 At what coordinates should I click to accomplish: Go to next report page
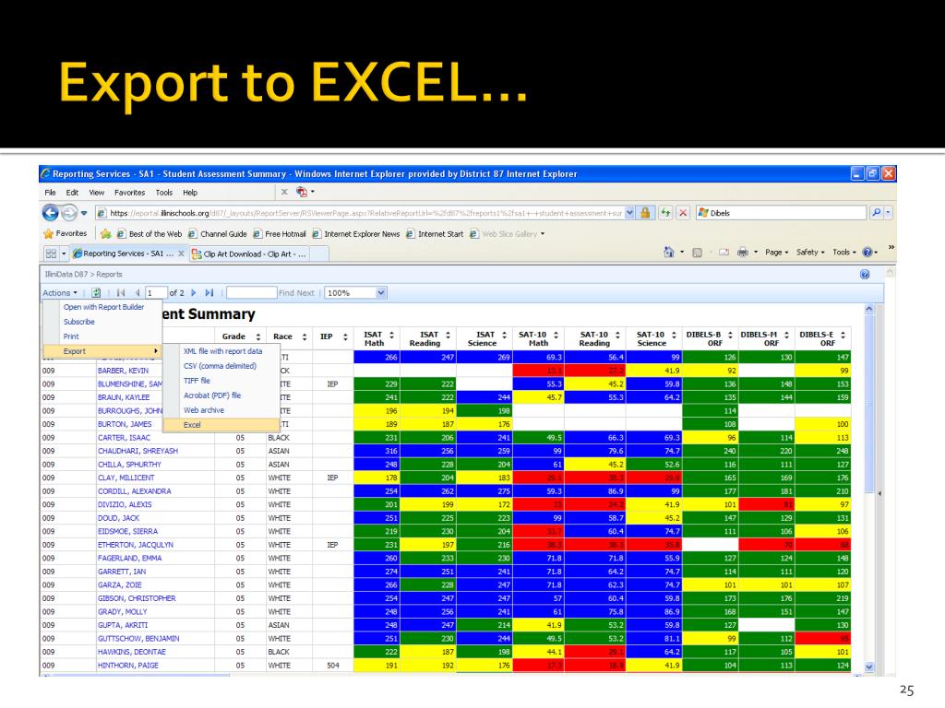click(x=194, y=292)
